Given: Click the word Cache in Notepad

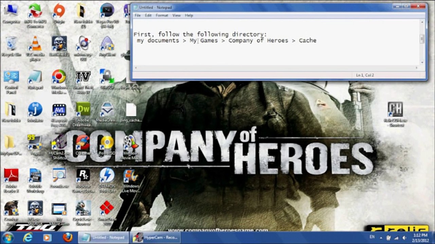Looking at the screenshot, I should tap(308, 40).
